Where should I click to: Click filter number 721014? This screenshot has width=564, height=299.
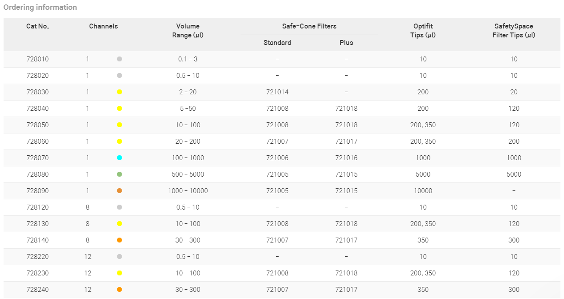point(277,92)
